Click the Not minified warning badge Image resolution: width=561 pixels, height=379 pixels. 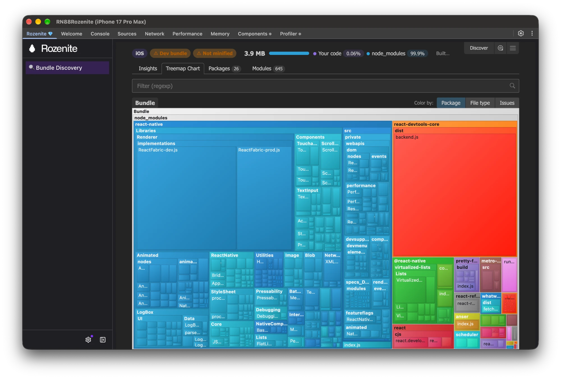coord(215,53)
